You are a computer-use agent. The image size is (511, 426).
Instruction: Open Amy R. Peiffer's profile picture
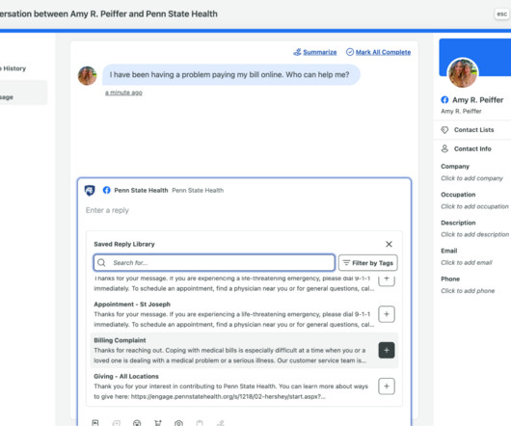coord(463,73)
